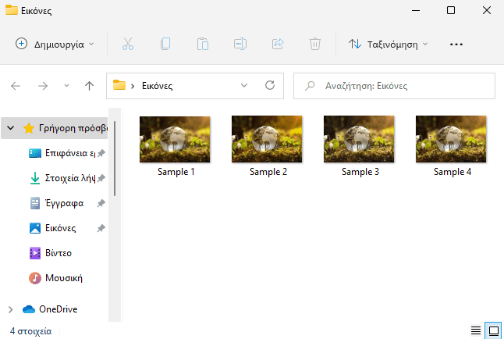Viewport: 504px width, 339px height.
Task: Expand the OneDrive tree node
Action: click(x=11, y=309)
